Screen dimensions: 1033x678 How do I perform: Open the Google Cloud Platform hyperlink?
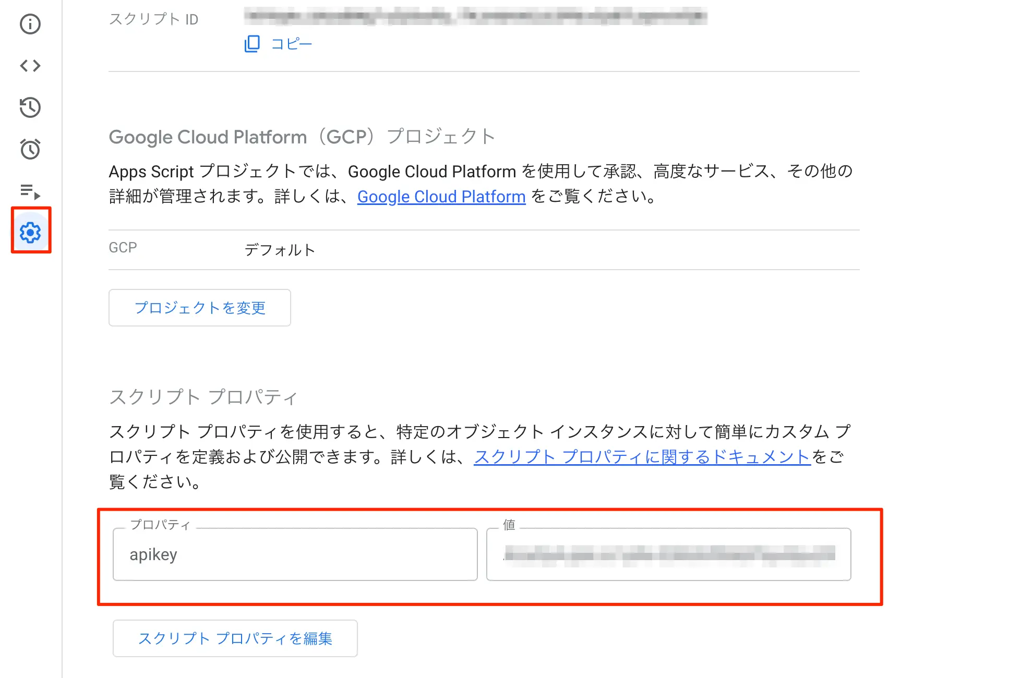tap(441, 197)
